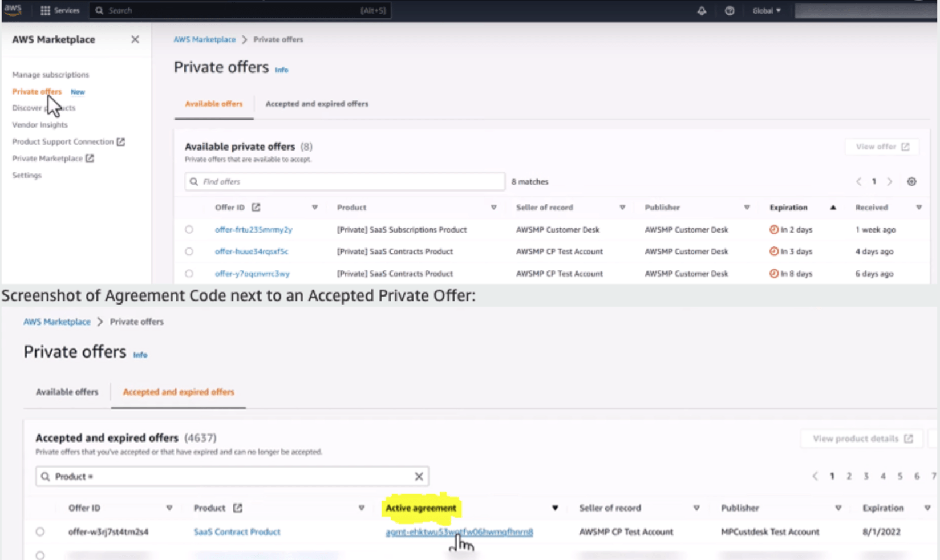Sort by the Active agreement column arrow
940x560 pixels.
click(x=554, y=508)
